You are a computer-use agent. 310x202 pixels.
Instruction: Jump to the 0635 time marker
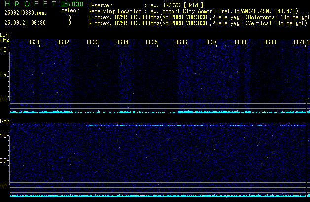(152, 42)
